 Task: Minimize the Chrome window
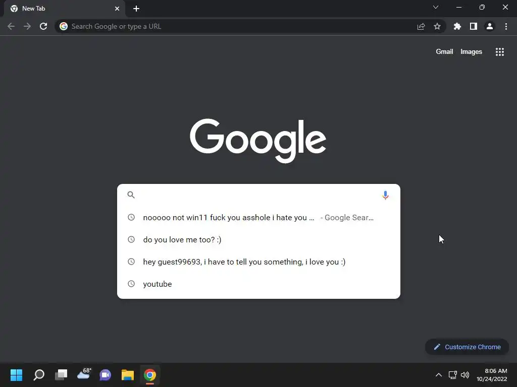[x=458, y=7]
